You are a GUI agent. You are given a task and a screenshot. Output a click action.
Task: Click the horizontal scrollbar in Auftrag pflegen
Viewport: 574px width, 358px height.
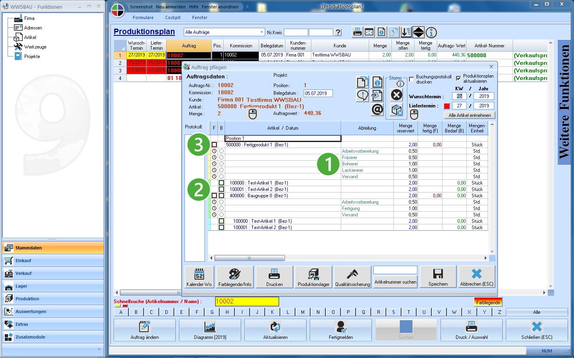pos(349,258)
